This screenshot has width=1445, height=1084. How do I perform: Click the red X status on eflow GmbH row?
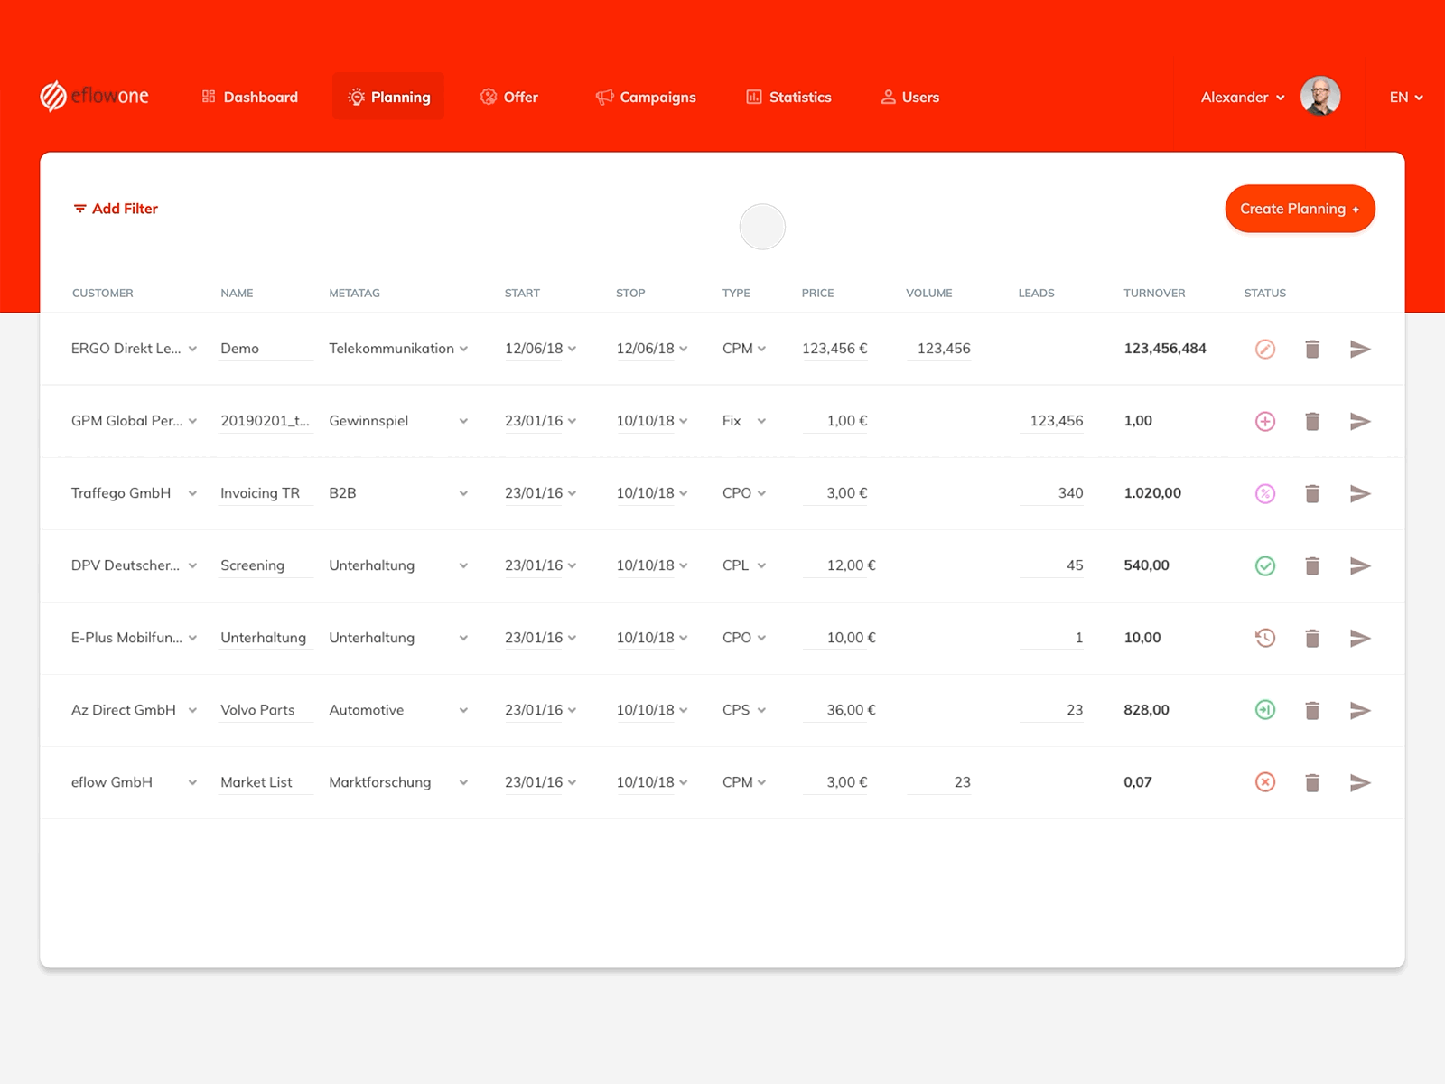tap(1265, 782)
